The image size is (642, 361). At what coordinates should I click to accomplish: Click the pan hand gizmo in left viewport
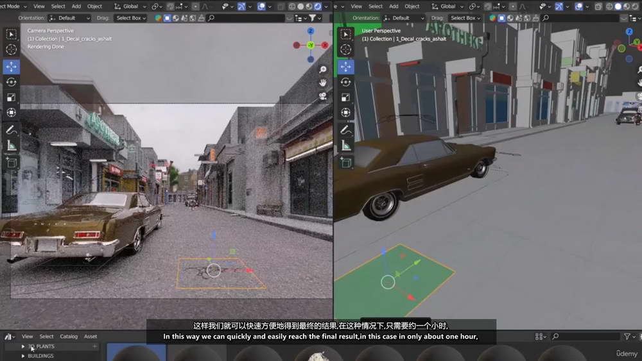(323, 83)
